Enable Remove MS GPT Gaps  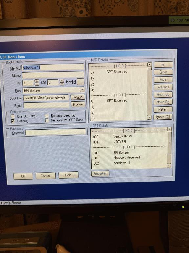[47, 120]
